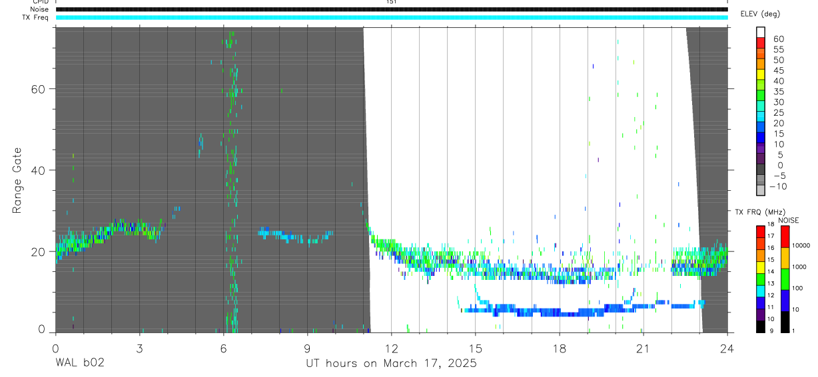Viewport: 818px width, 377px height.
Task: Click the 'NOISE' legend title
Action: [788, 220]
